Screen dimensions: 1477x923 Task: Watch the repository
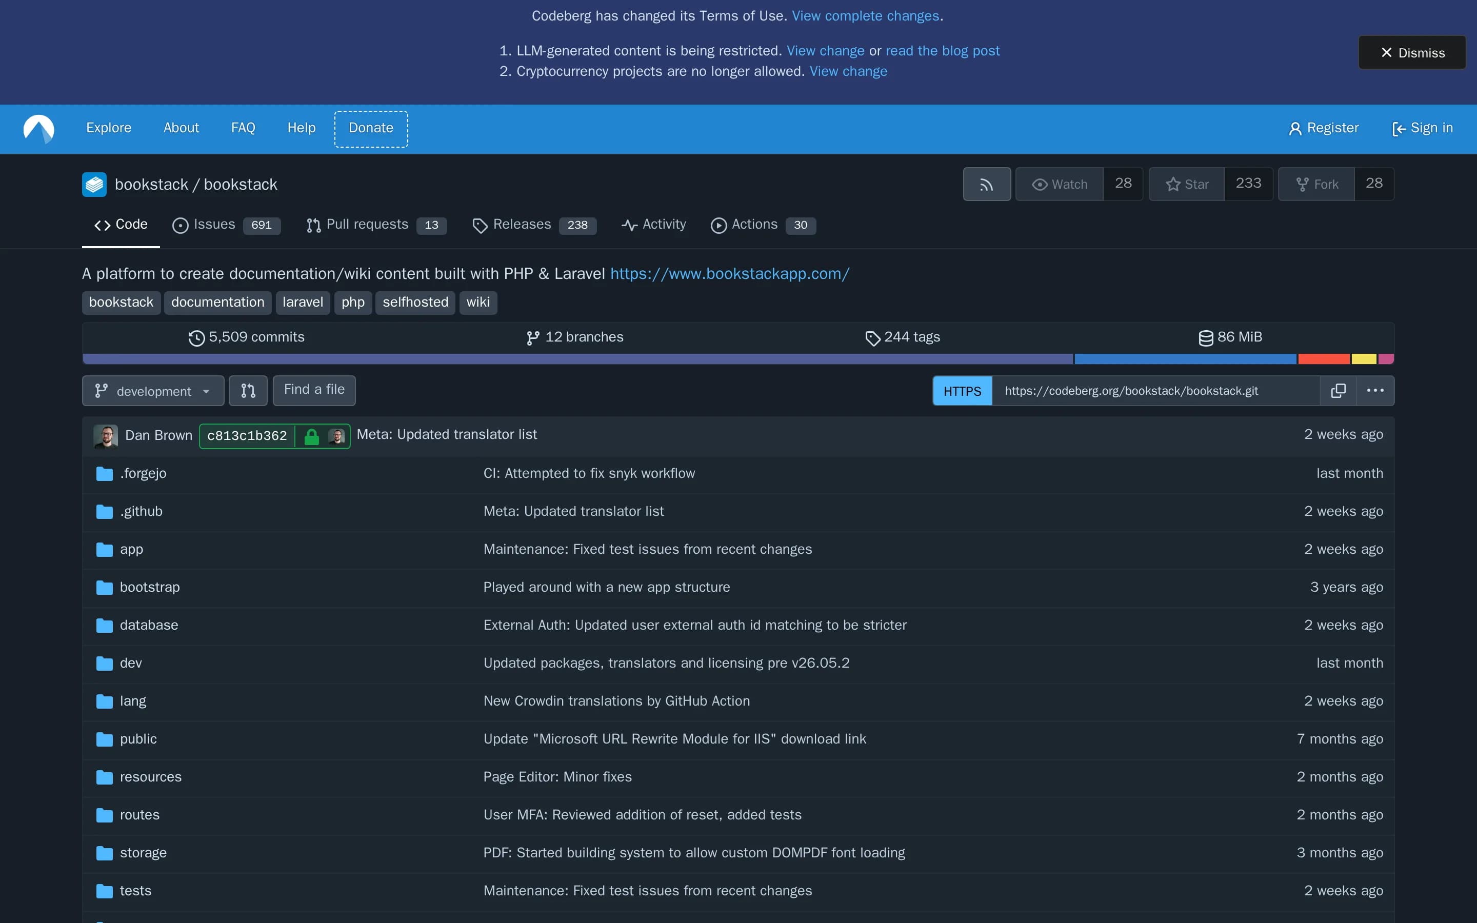coord(1060,185)
